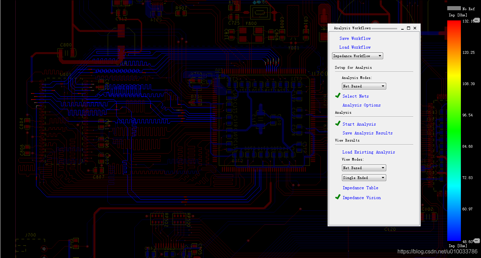Viewport: 481px width, 258px height.
Task: Click the green checkmark beside Start Analysis
Action: [x=338, y=124]
